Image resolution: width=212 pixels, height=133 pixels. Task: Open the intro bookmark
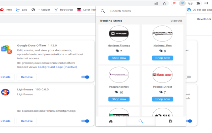[x=6, y=10]
